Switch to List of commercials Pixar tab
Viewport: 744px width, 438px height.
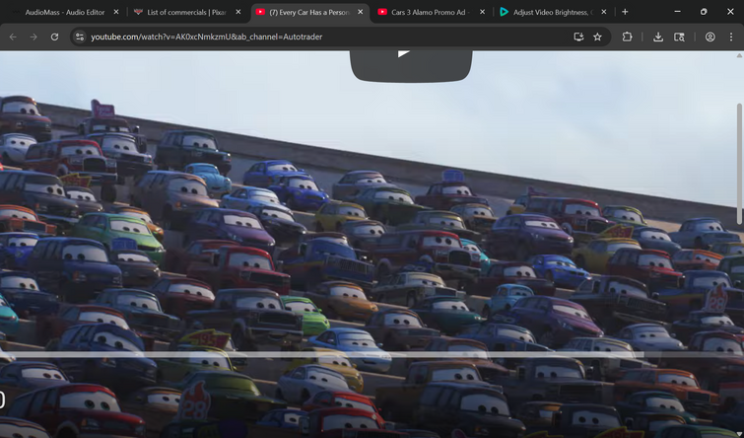tap(186, 13)
